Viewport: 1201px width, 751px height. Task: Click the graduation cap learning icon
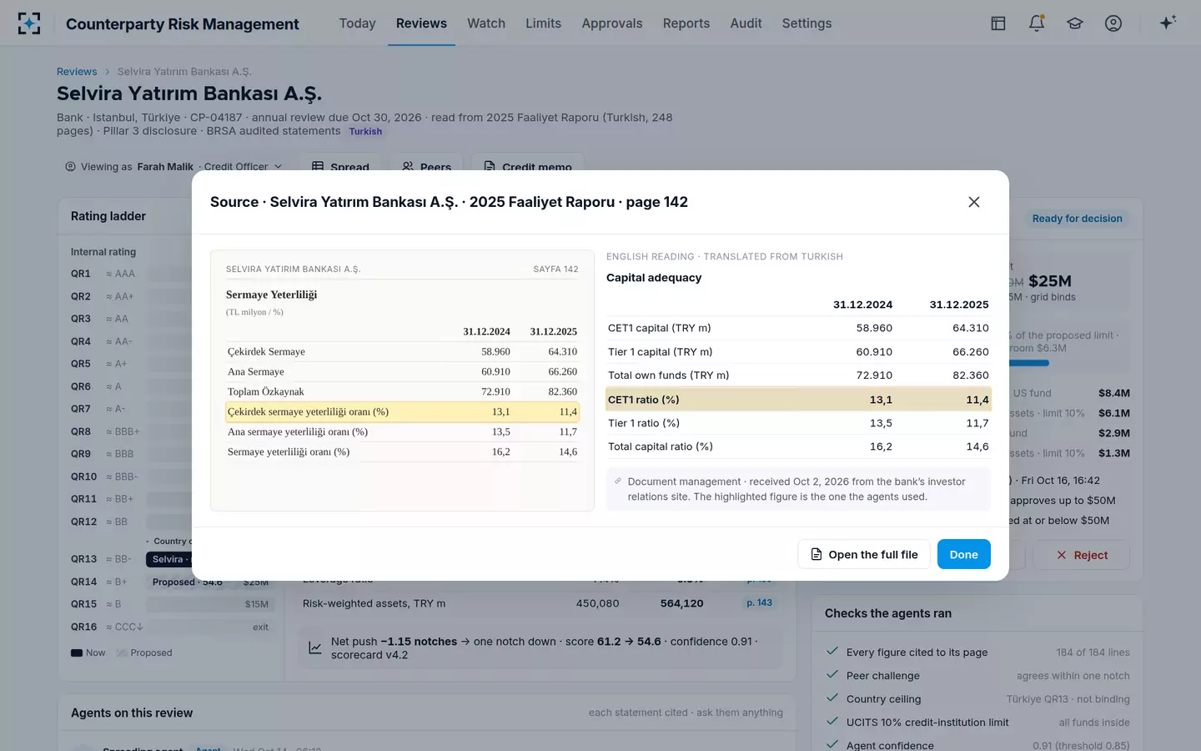[x=1075, y=23]
